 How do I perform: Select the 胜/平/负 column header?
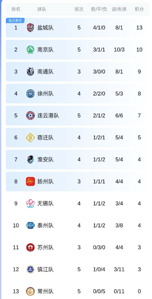point(99,9)
